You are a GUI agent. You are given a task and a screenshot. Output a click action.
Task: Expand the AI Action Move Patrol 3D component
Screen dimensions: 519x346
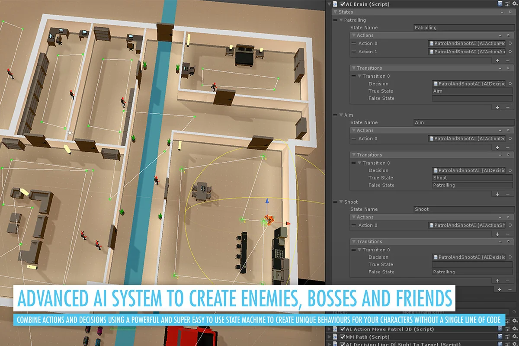(328, 329)
